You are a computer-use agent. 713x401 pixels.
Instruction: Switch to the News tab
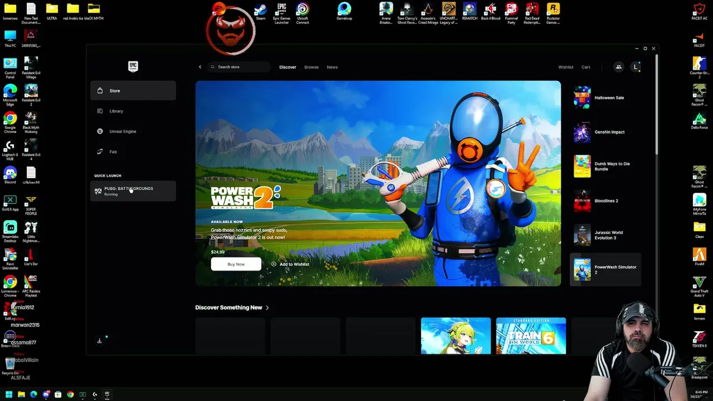[x=332, y=67]
